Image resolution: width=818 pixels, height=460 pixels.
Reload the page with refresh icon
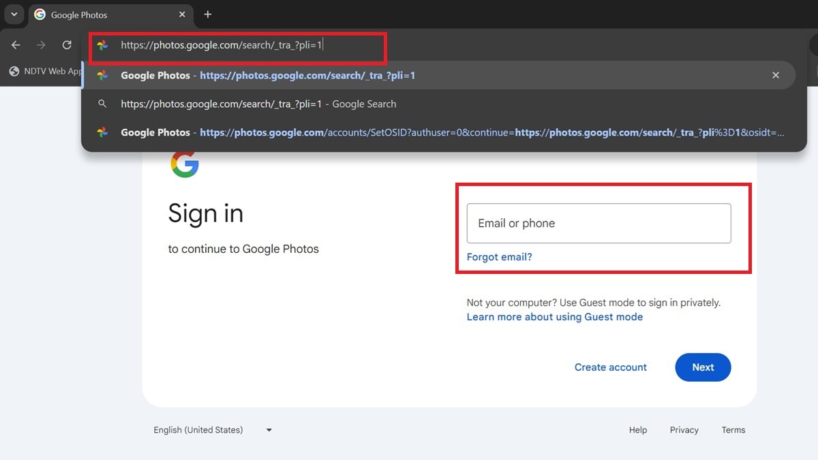tap(67, 45)
